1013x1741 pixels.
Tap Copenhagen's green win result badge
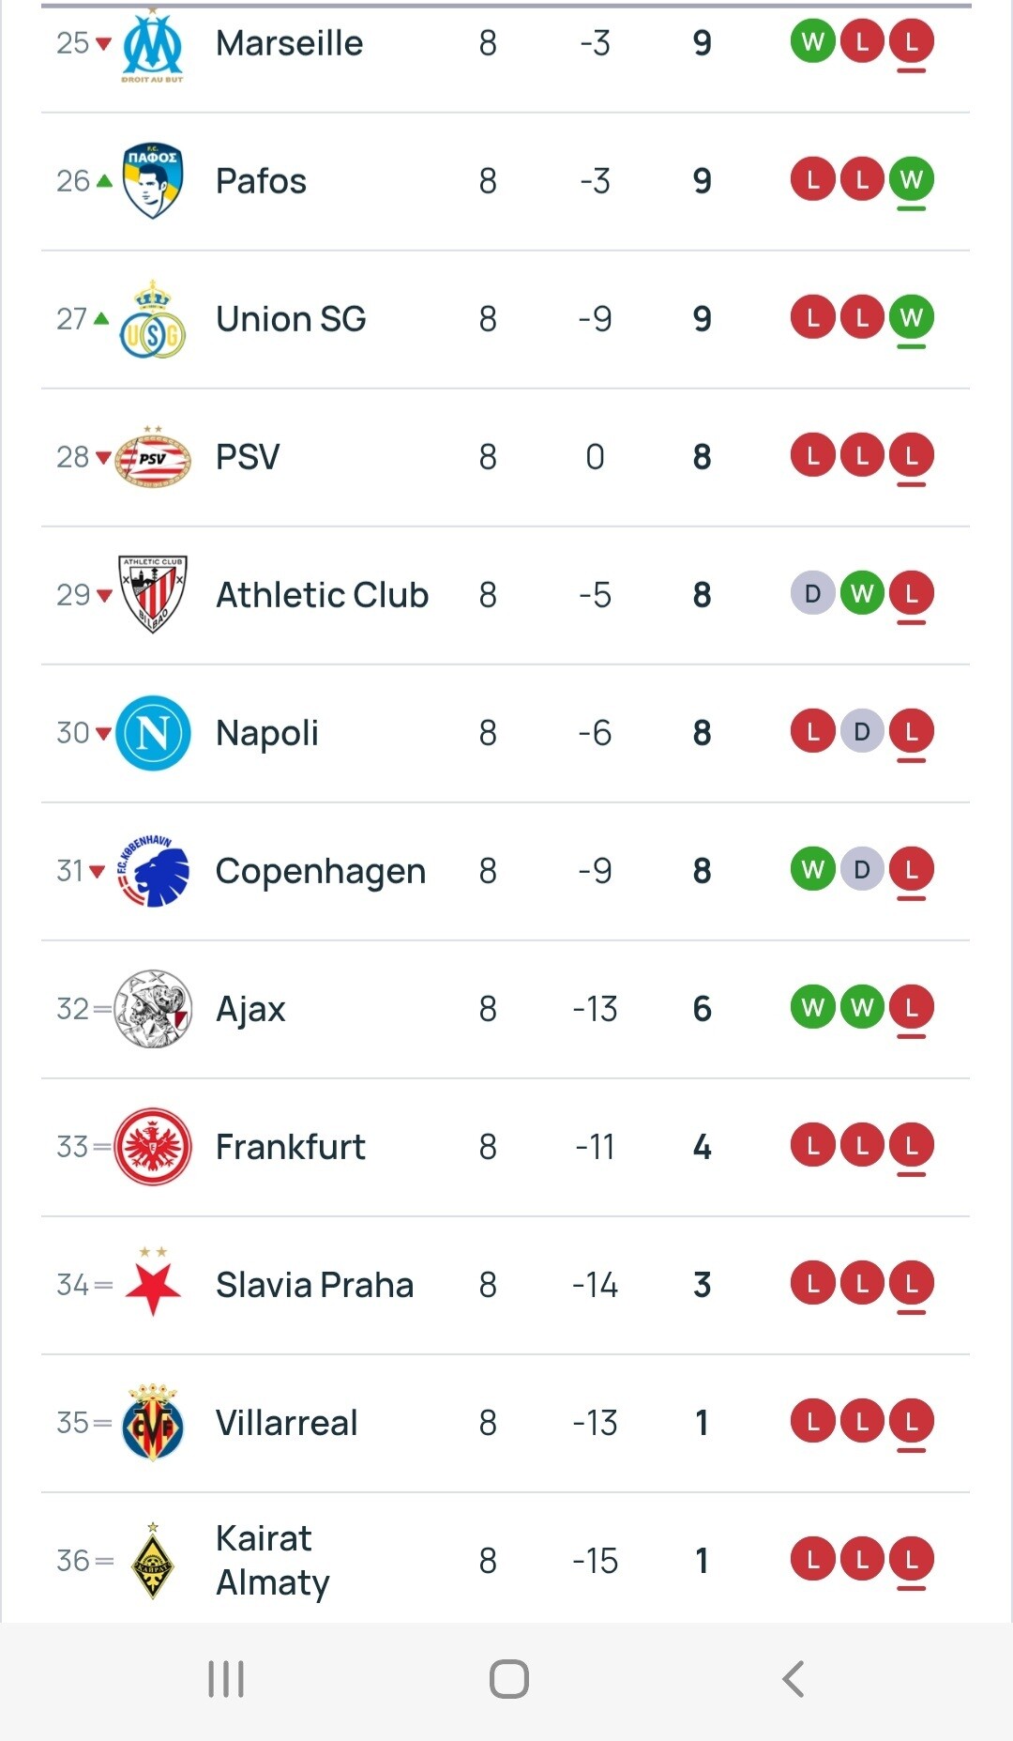813,870
